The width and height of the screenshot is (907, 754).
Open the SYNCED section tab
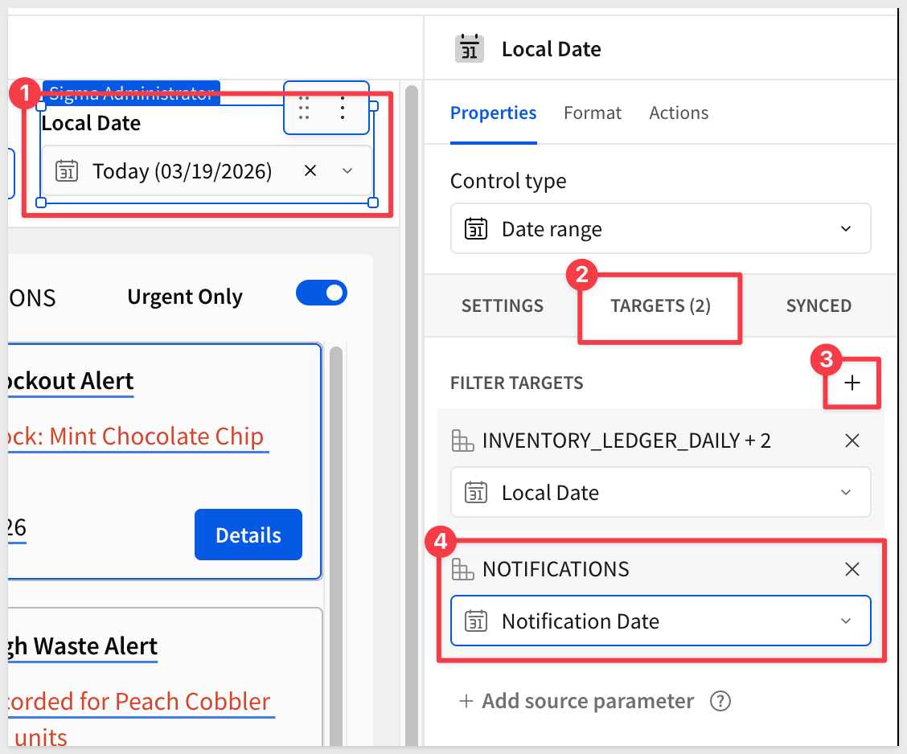coord(819,306)
